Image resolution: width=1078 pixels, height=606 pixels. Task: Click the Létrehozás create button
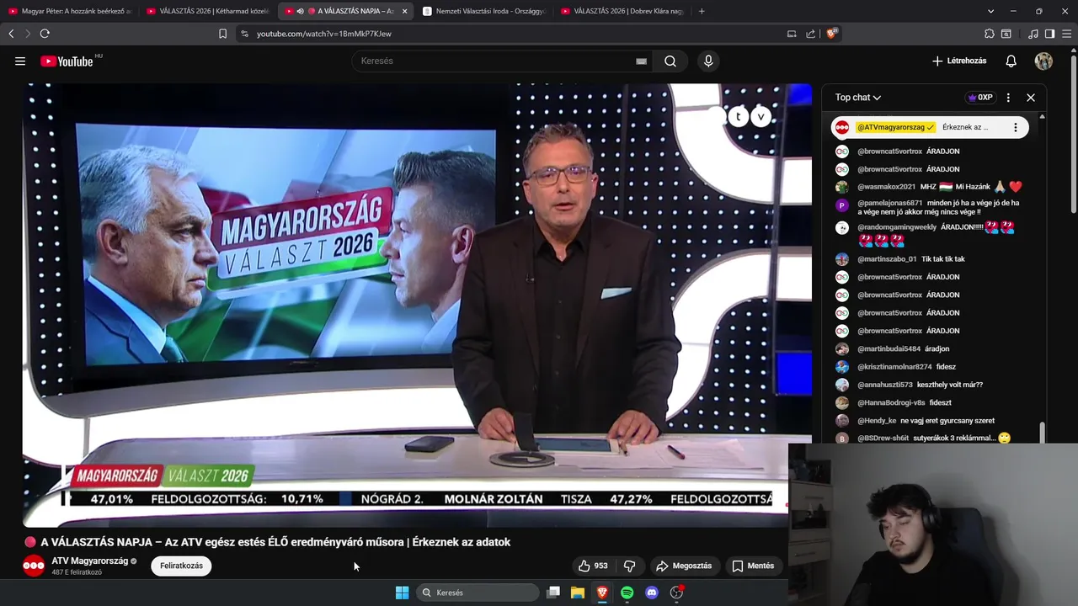pyautogui.click(x=959, y=61)
